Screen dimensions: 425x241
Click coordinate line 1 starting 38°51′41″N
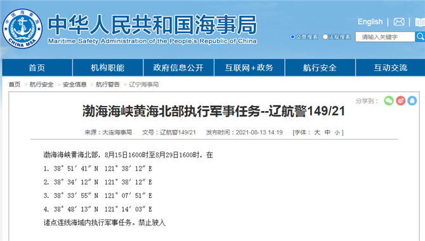[98, 169]
